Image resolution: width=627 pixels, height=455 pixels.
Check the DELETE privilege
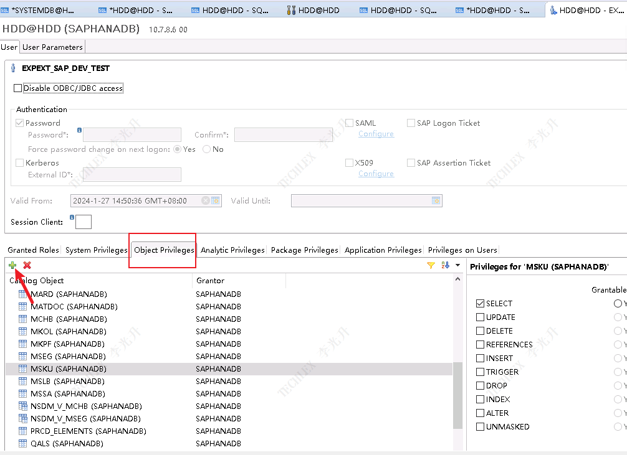pyautogui.click(x=481, y=331)
